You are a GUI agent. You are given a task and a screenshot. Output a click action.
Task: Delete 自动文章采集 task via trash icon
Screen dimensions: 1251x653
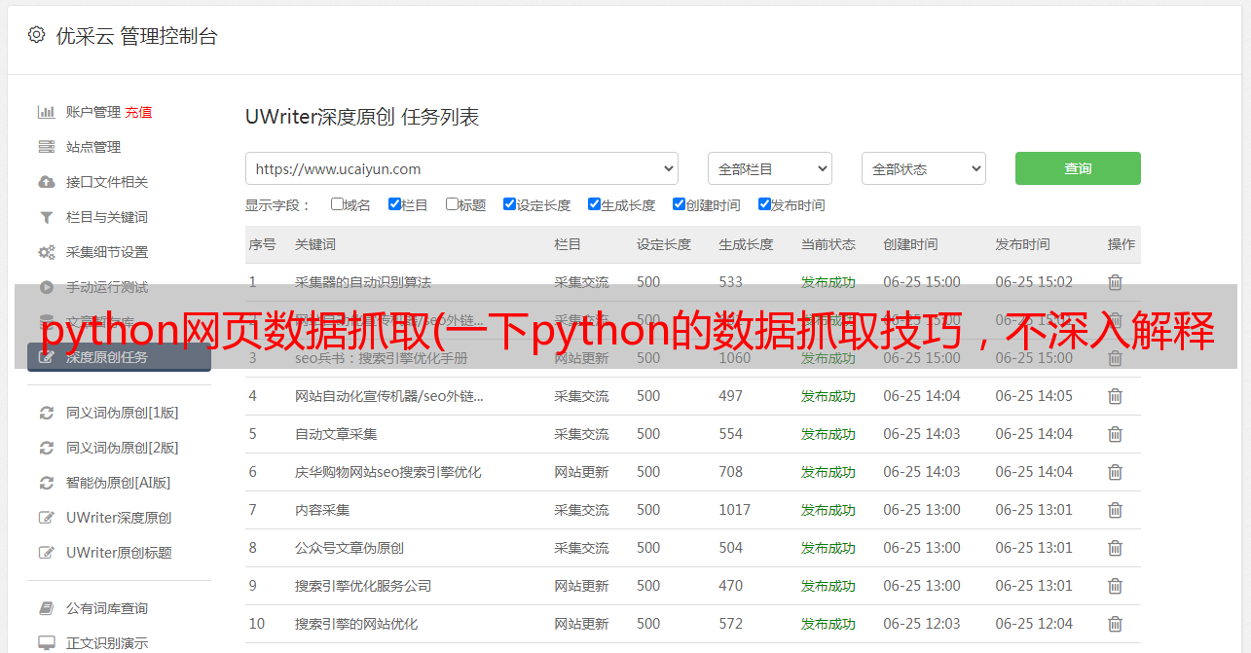pyautogui.click(x=1116, y=434)
